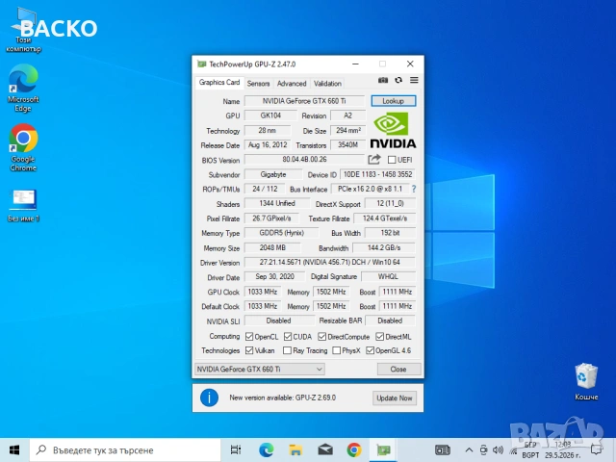Click the Bandwidth '144.2 GB/s' field
This screenshot has height=462, width=616.
click(384, 248)
